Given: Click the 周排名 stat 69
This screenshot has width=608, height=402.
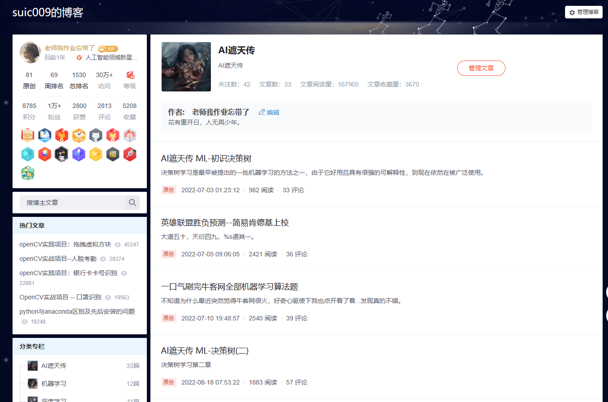Looking at the screenshot, I should [x=54, y=75].
